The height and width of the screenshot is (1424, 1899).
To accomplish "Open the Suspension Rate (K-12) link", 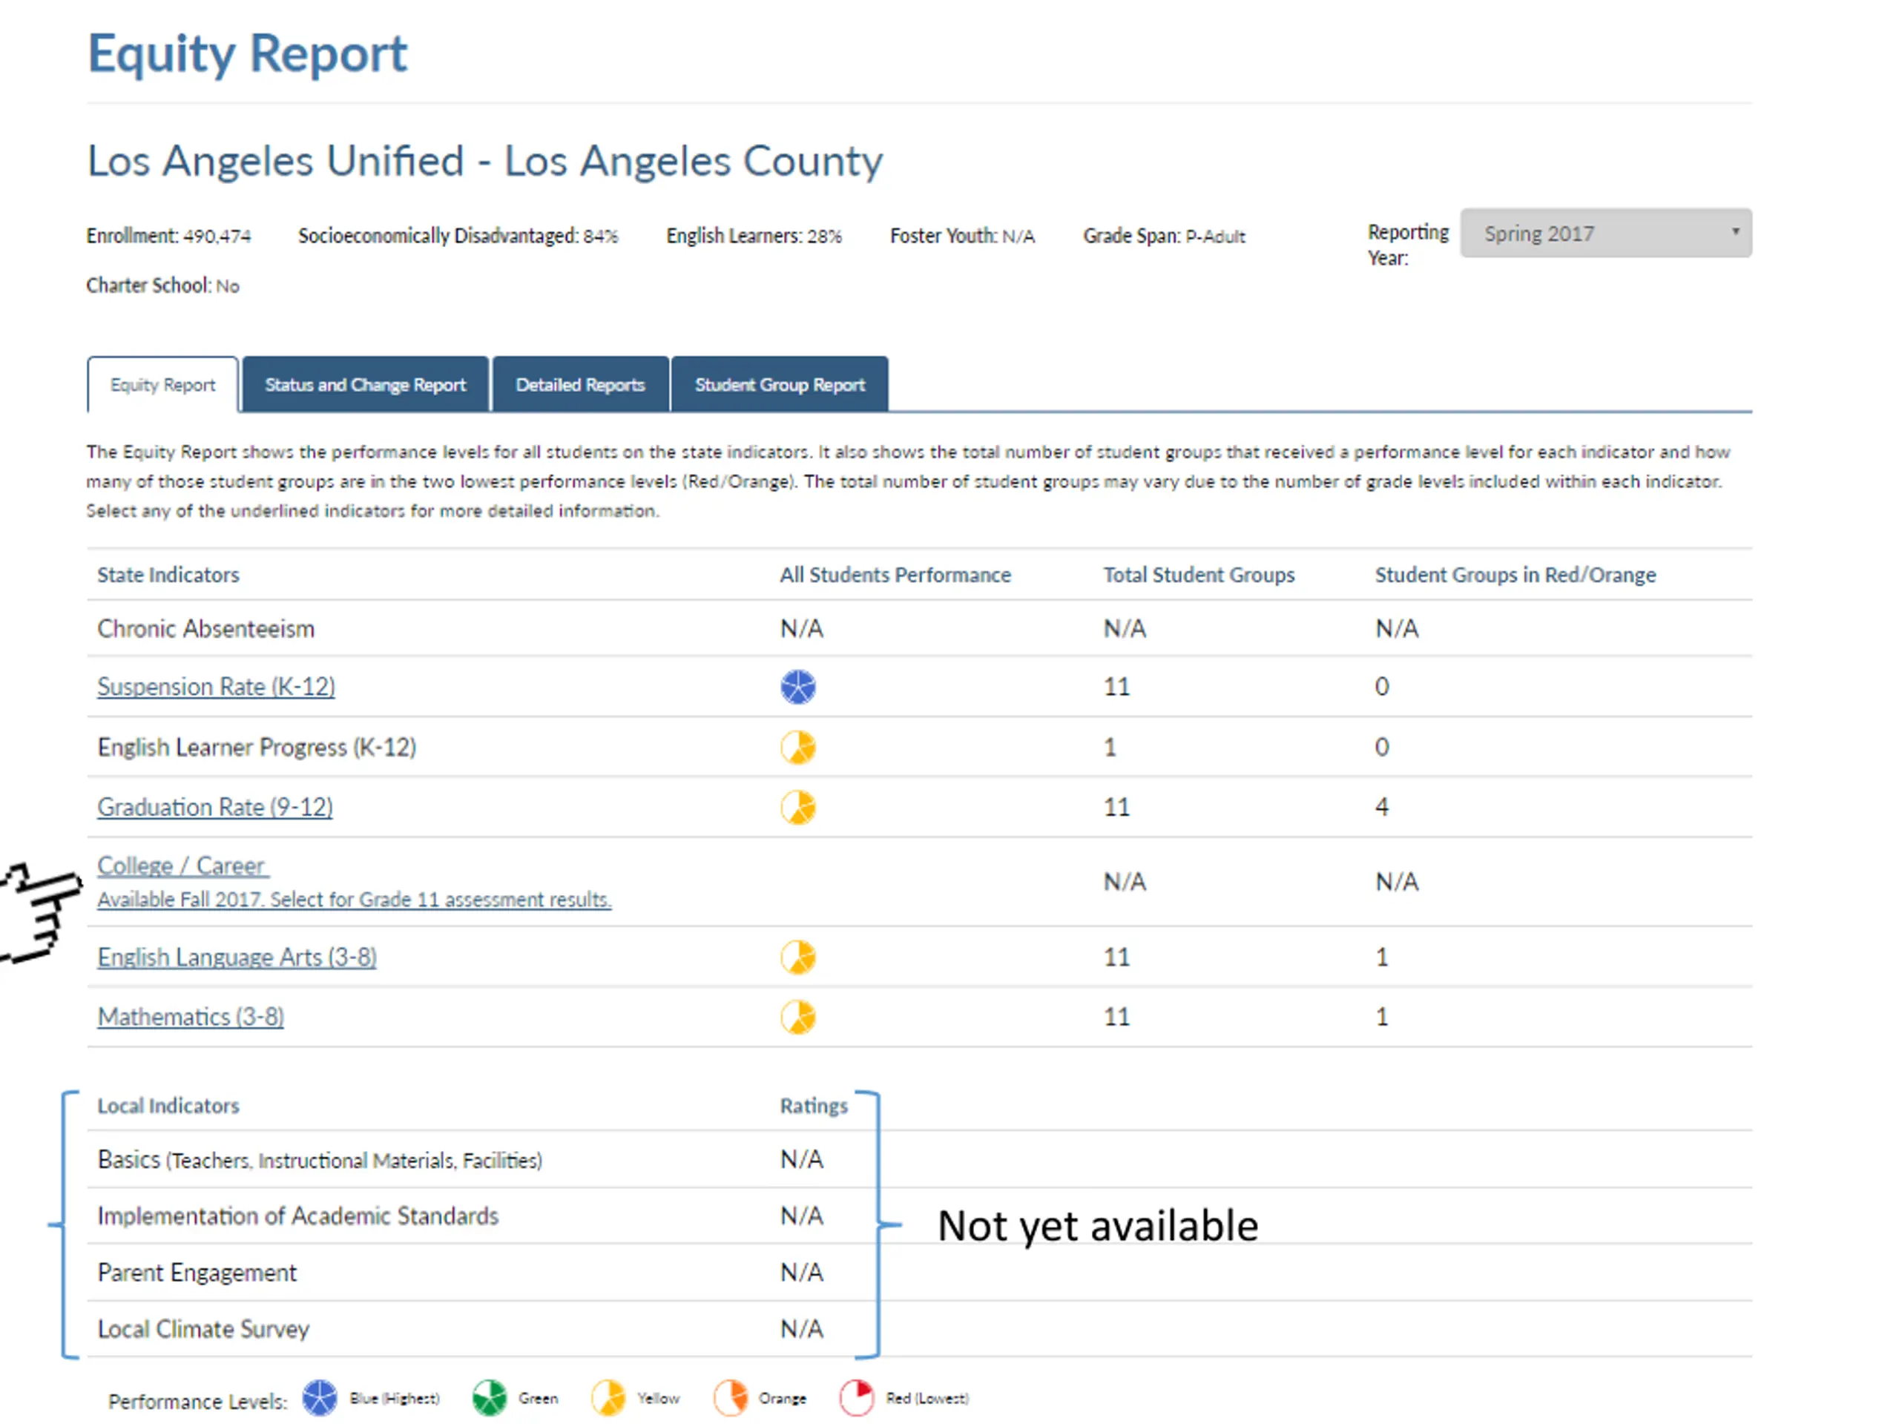I will 215,687.
